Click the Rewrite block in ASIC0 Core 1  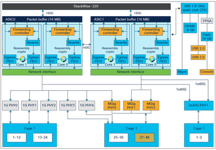pos(33,43)
